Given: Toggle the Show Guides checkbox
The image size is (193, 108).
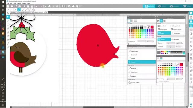Looking at the screenshot, I should pos(159,29).
